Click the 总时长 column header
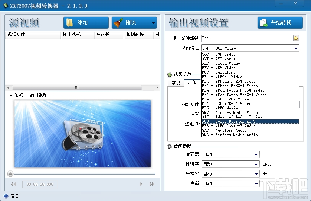311x201 pixels. point(109,35)
